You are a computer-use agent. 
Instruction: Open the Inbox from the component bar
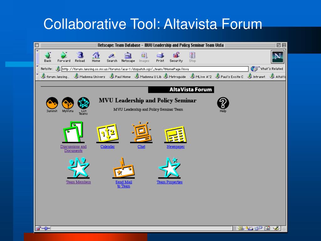coord(250,228)
